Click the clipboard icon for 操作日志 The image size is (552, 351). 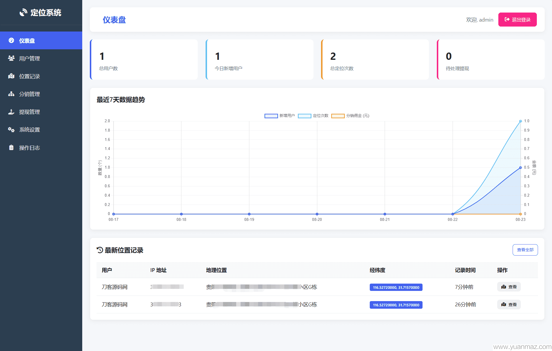[11, 147]
